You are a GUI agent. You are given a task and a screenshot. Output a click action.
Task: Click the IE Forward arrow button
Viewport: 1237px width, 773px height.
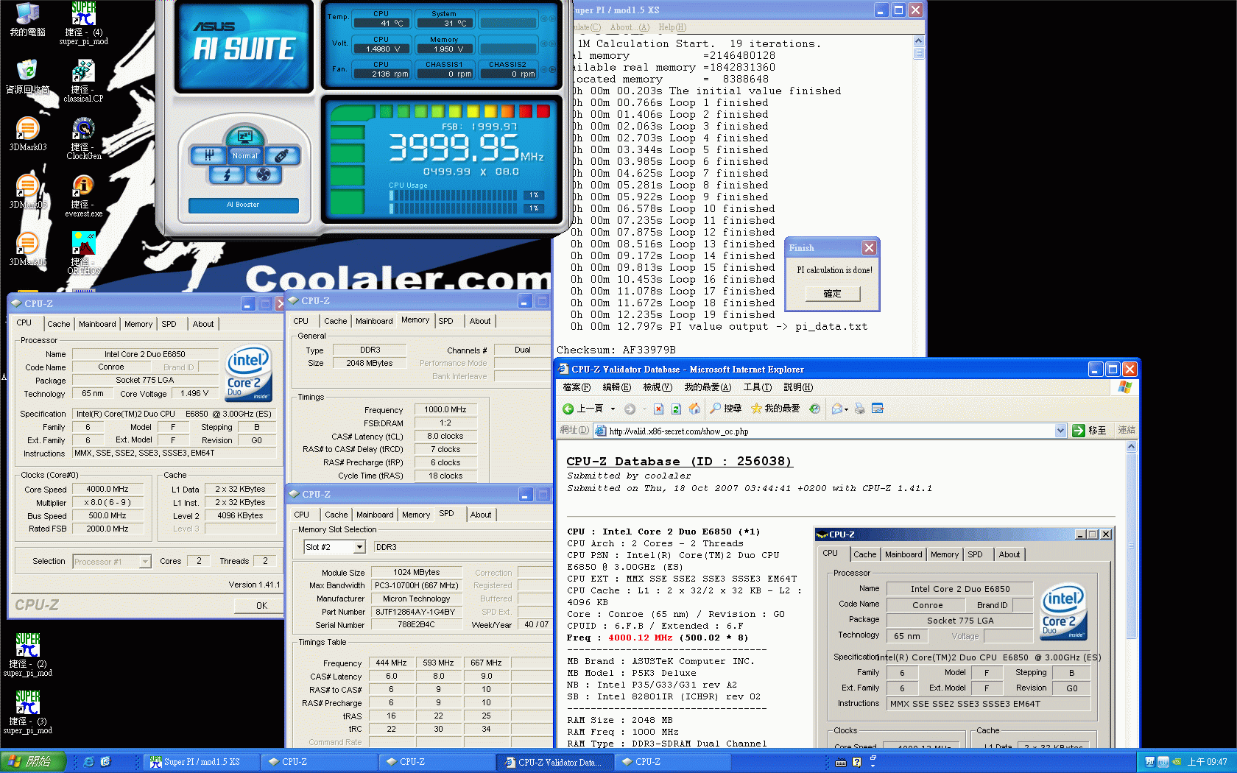point(630,409)
